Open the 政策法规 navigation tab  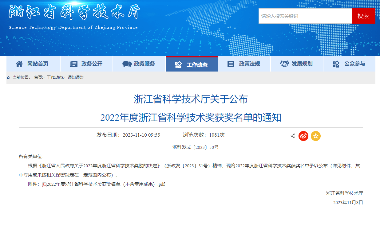point(249,64)
